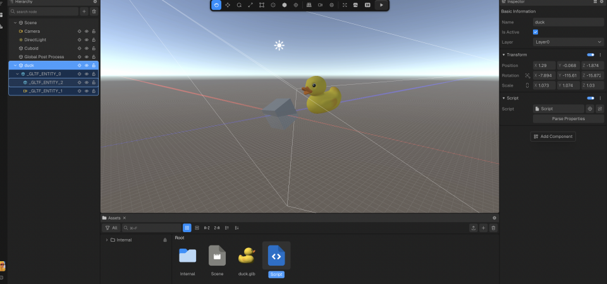Collapse the Transform section in the Inspector
This screenshot has height=284, width=607.
pos(503,55)
